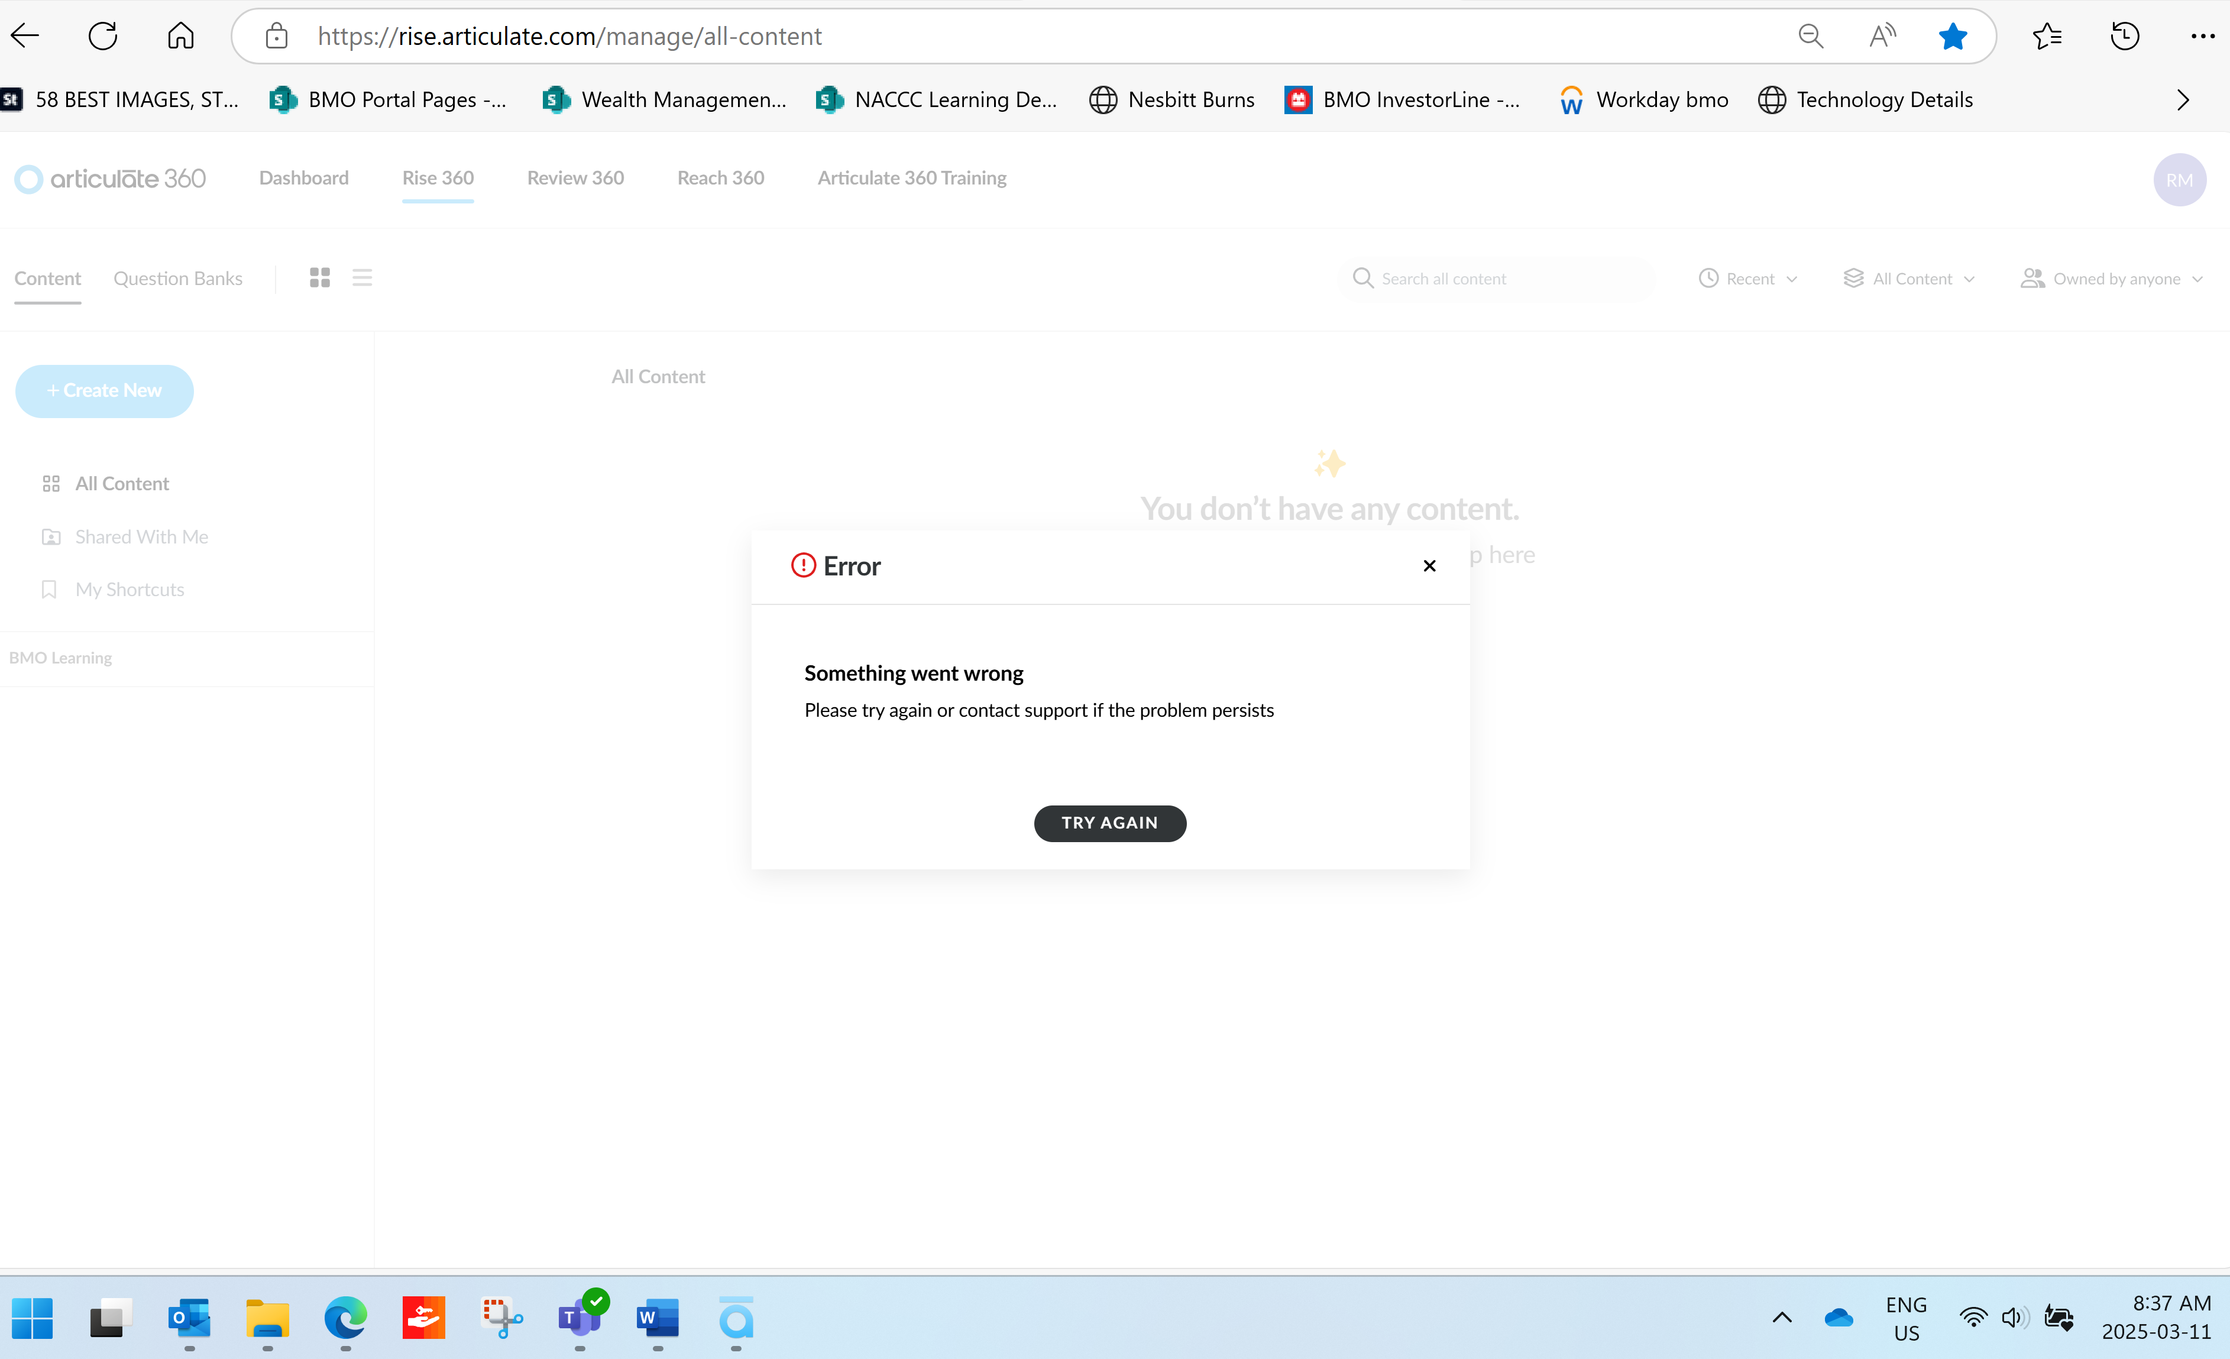Open Microsoft Teams from taskbar
Image resolution: width=2230 pixels, height=1359 pixels.
point(579,1318)
